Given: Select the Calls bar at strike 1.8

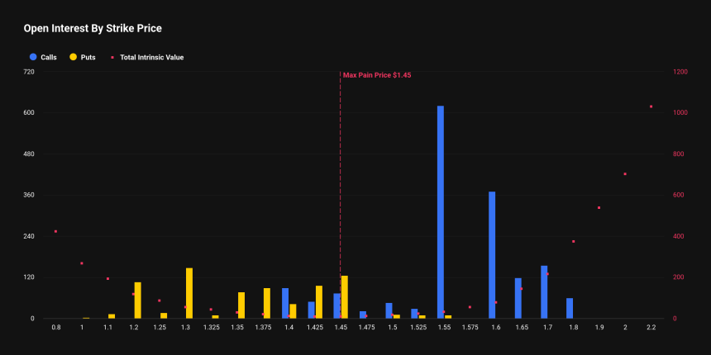Looking at the screenshot, I should tap(570, 308).
